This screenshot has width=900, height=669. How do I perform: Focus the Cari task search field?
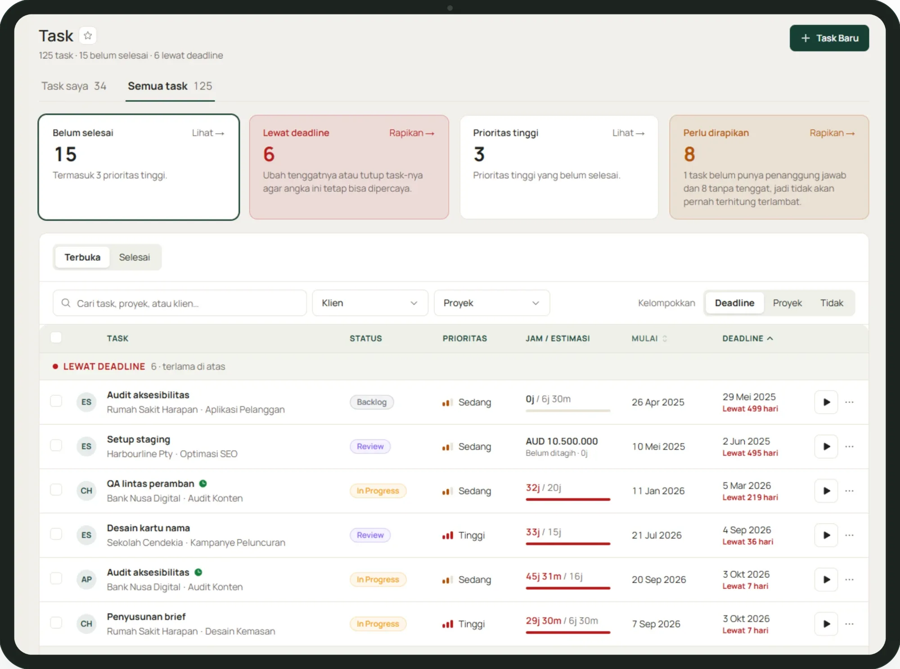[x=180, y=303]
